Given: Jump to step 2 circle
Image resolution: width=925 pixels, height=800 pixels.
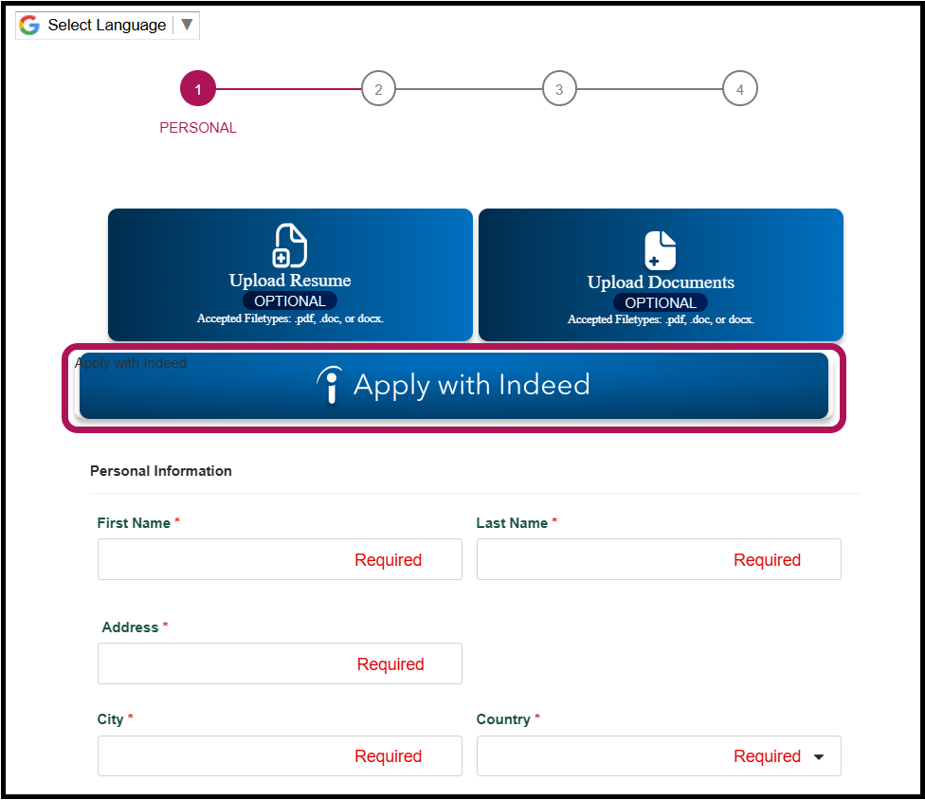Looking at the screenshot, I should tap(379, 89).
